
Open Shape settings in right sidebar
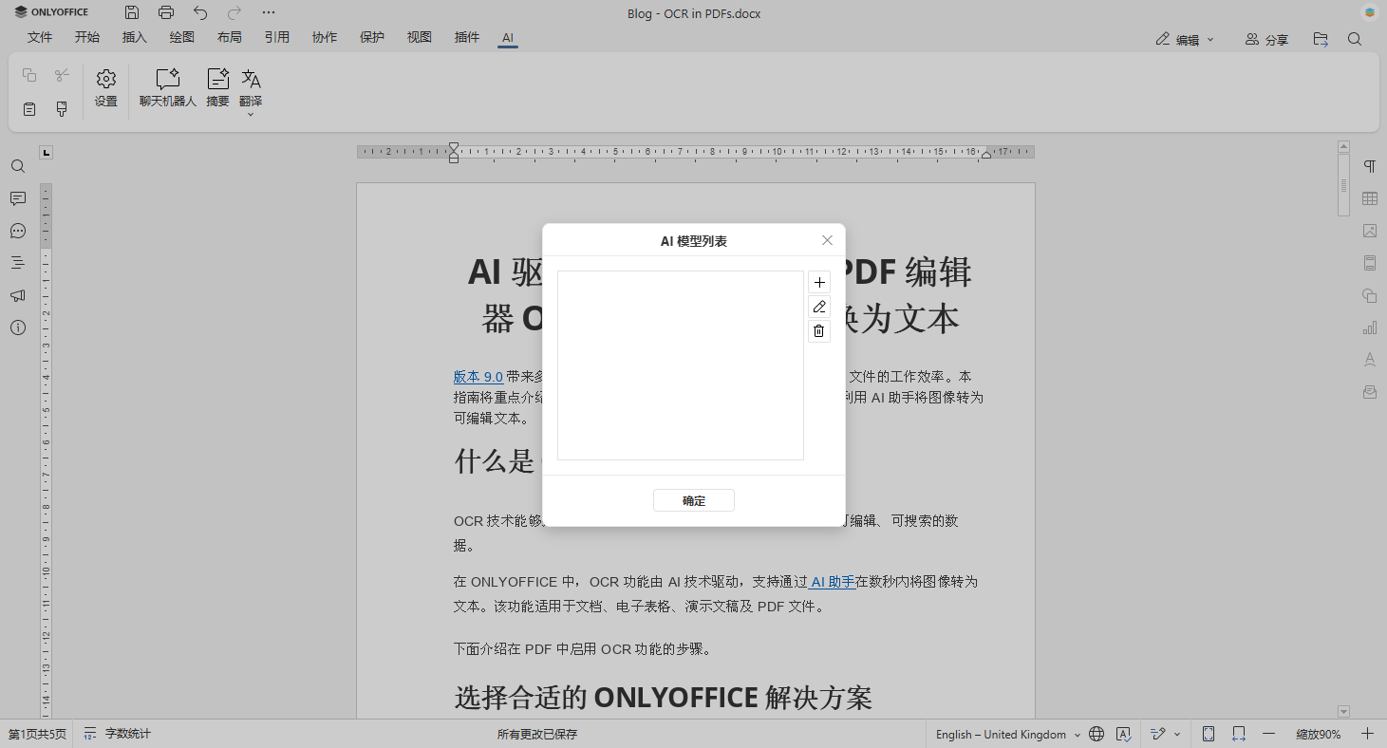tap(1370, 295)
